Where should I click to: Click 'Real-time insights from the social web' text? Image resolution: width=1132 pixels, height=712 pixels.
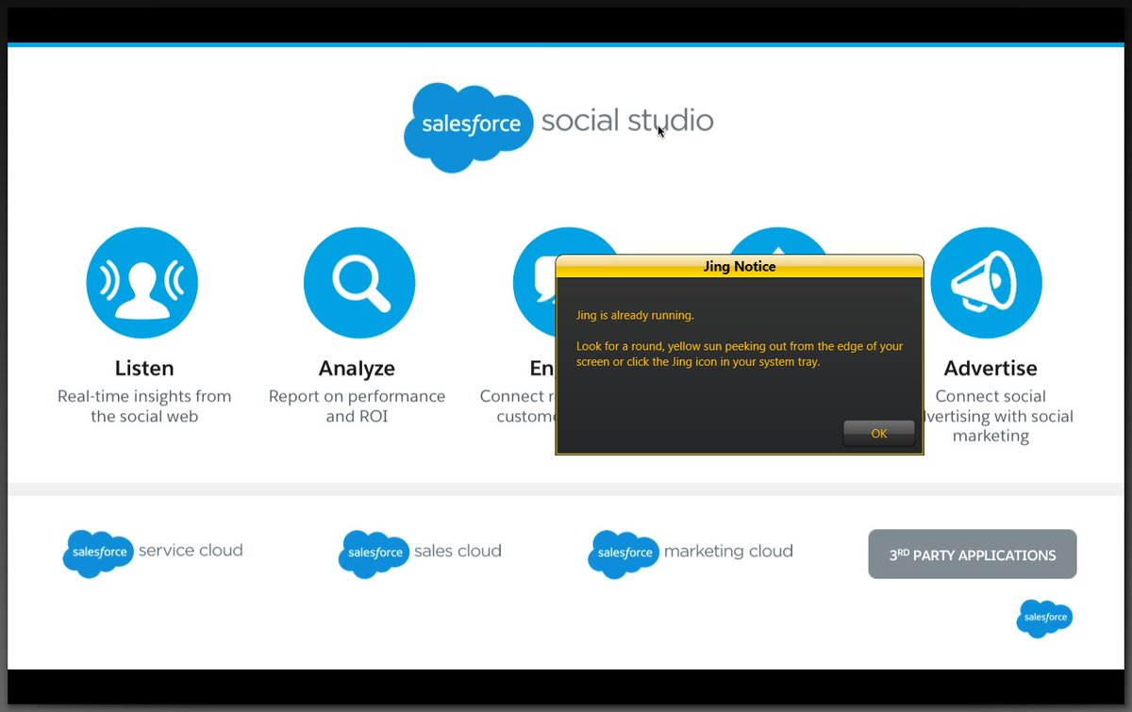point(144,406)
